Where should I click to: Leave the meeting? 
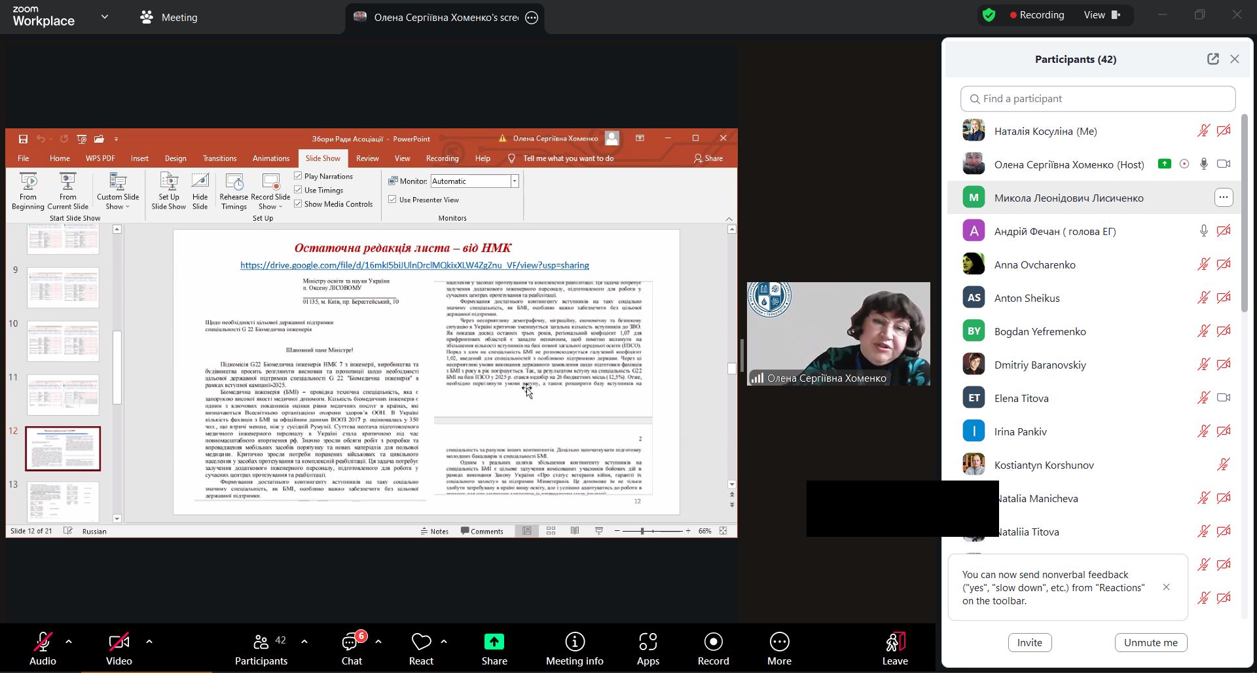(x=894, y=648)
